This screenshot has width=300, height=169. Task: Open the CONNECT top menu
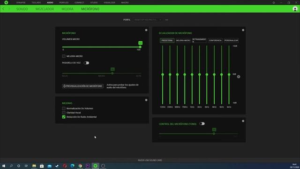(x=79, y=3)
